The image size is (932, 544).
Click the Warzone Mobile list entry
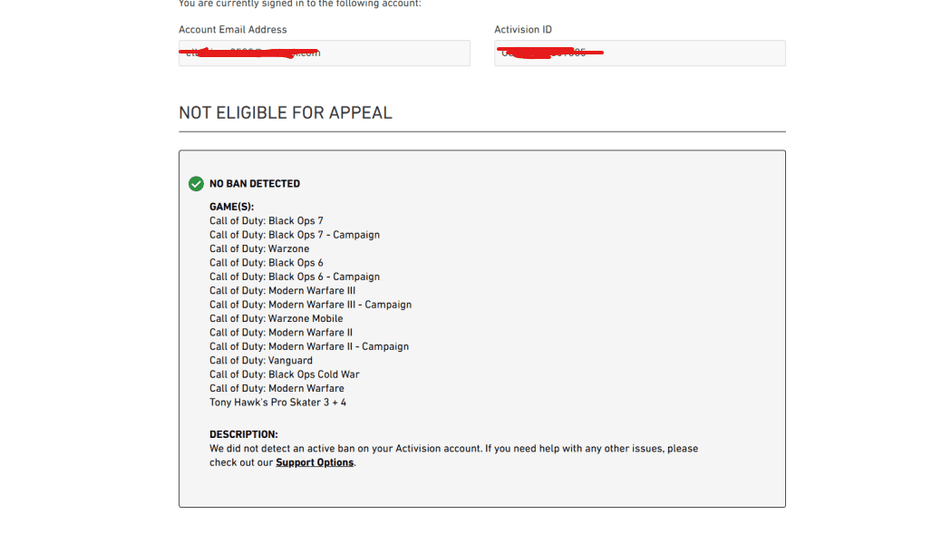click(277, 318)
